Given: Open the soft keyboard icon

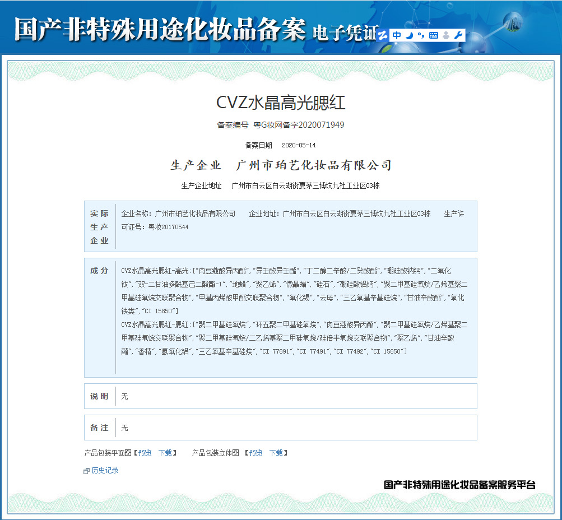Looking at the screenshot, I should (433, 35).
